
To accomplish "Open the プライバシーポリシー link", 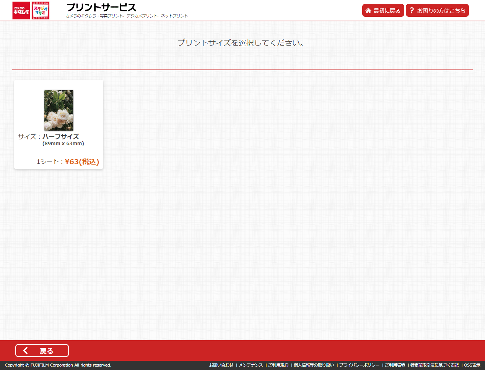I will [x=359, y=365].
